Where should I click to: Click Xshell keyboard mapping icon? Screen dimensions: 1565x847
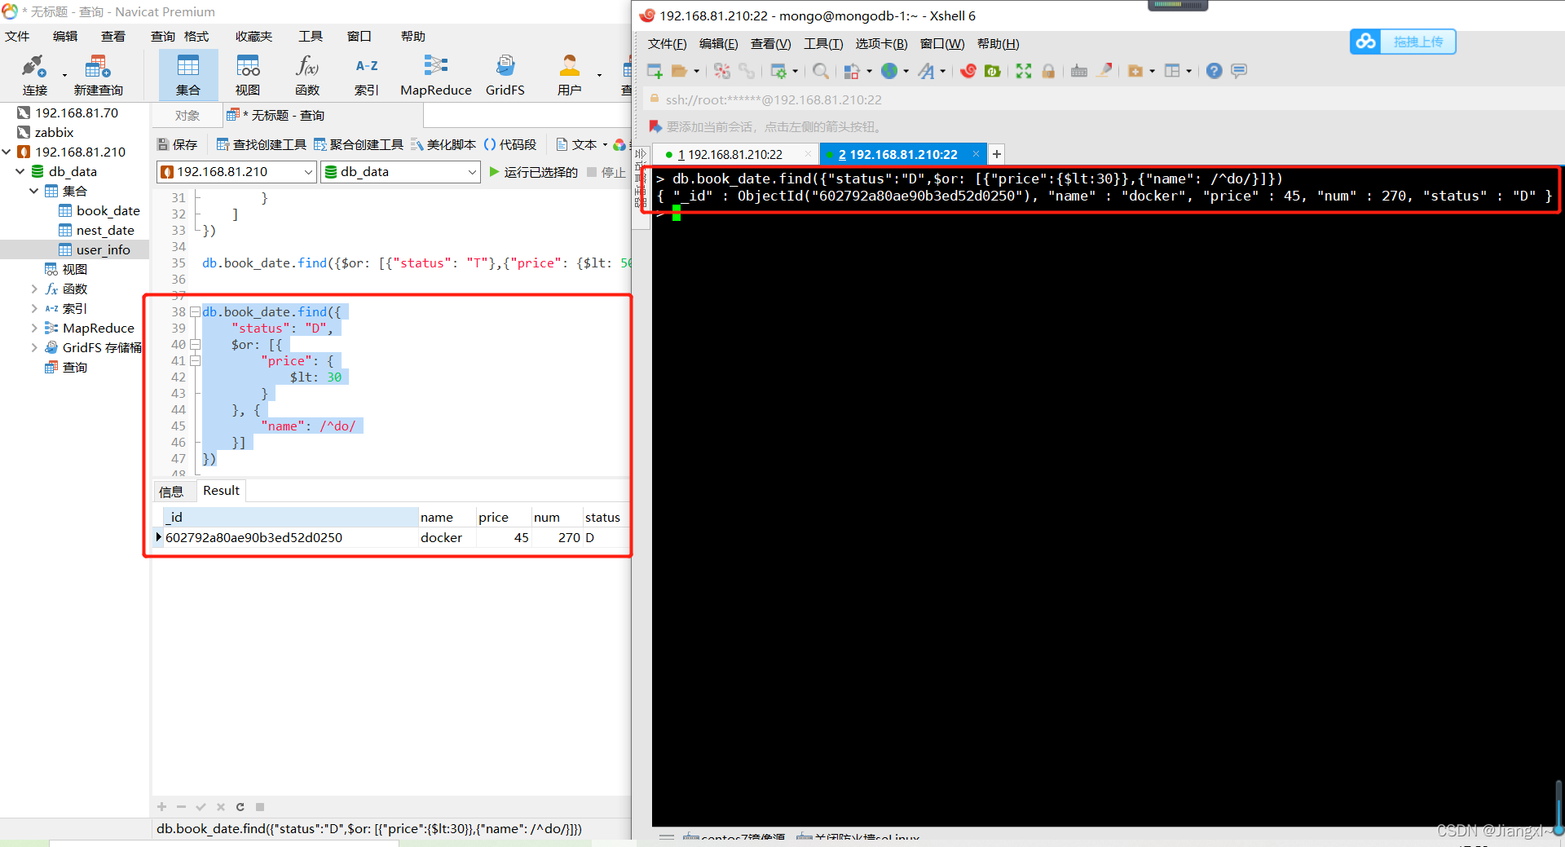(x=1079, y=71)
